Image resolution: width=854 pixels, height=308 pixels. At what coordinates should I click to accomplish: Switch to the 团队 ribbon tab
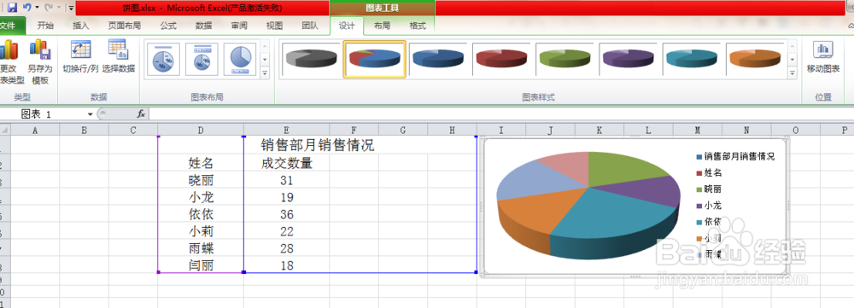310,26
